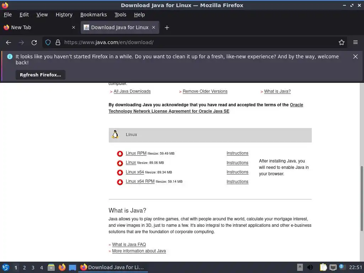
Task: Open the taskbar start menu icon
Action: [6, 267]
